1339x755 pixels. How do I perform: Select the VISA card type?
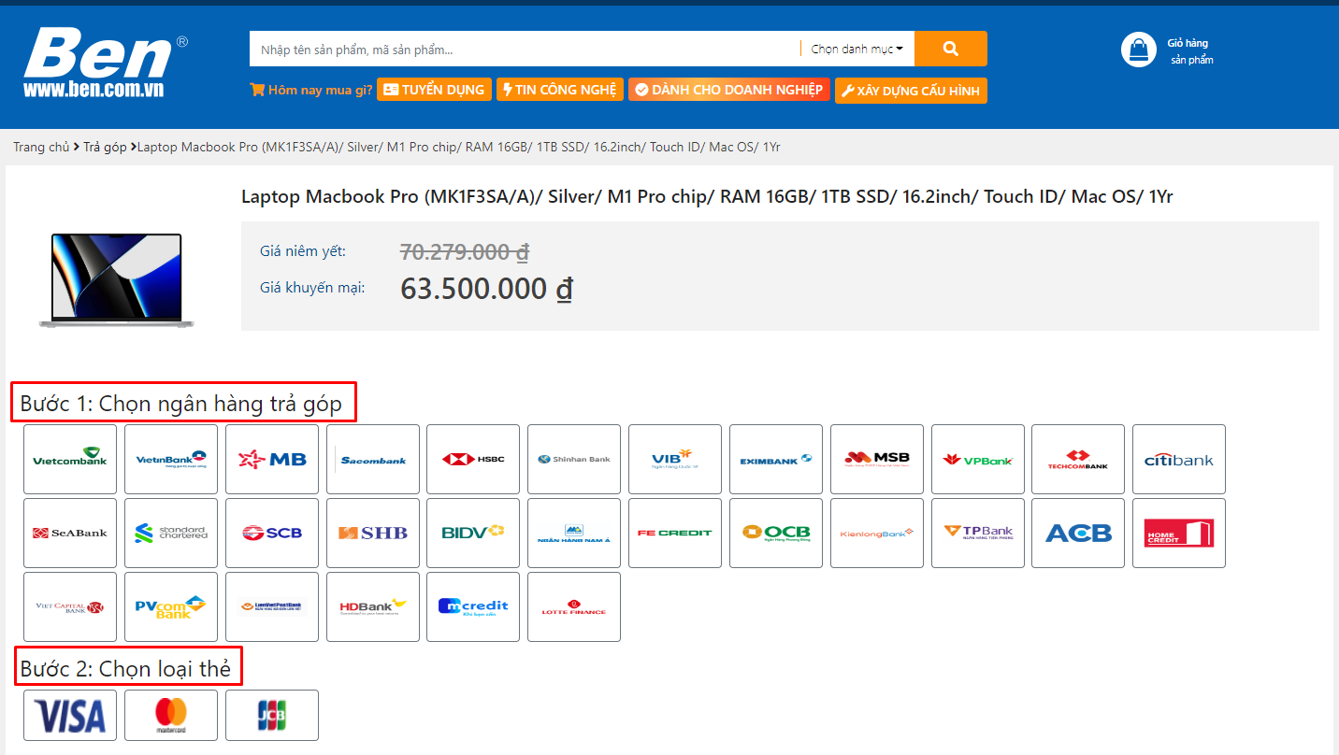point(70,715)
